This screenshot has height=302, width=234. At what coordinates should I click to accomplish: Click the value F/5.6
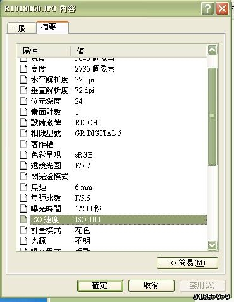pyautogui.click(x=82, y=198)
